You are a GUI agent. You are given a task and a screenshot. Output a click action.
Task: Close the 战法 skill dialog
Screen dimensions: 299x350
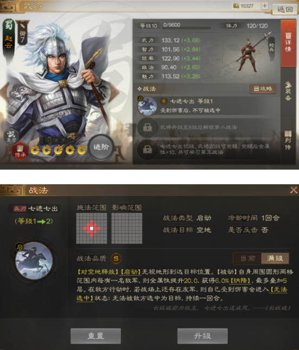pos(294,190)
